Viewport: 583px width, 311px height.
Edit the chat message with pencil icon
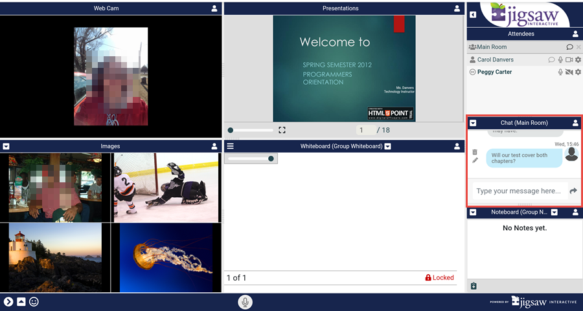point(475,160)
